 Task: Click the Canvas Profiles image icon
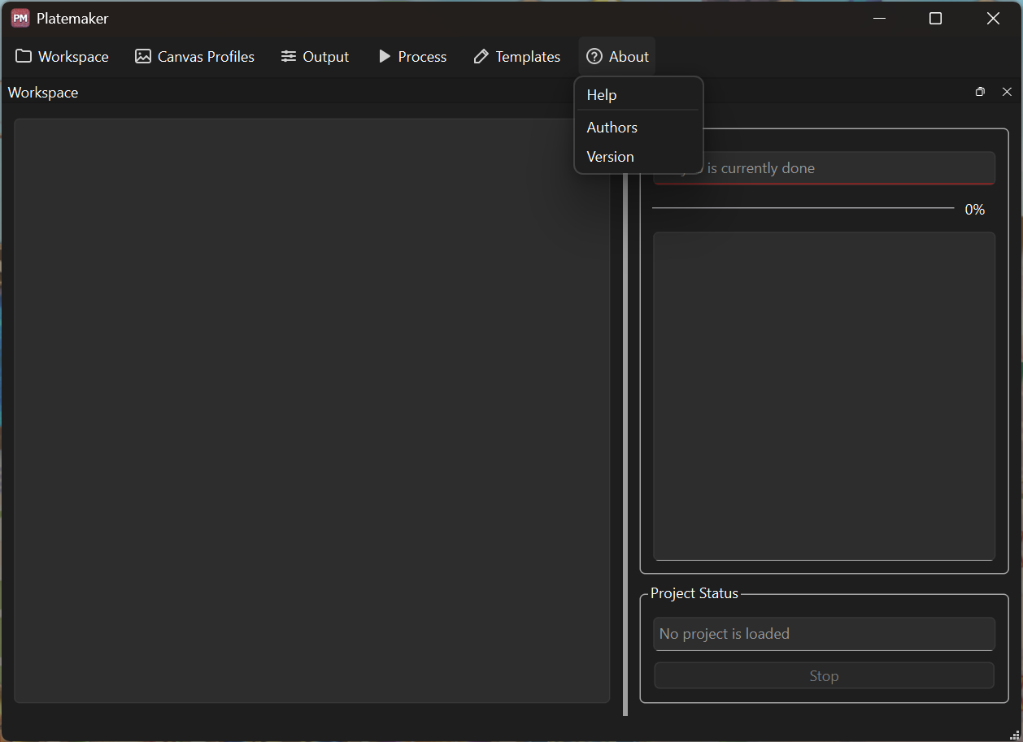pyautogui.click(x=143, y=56)
